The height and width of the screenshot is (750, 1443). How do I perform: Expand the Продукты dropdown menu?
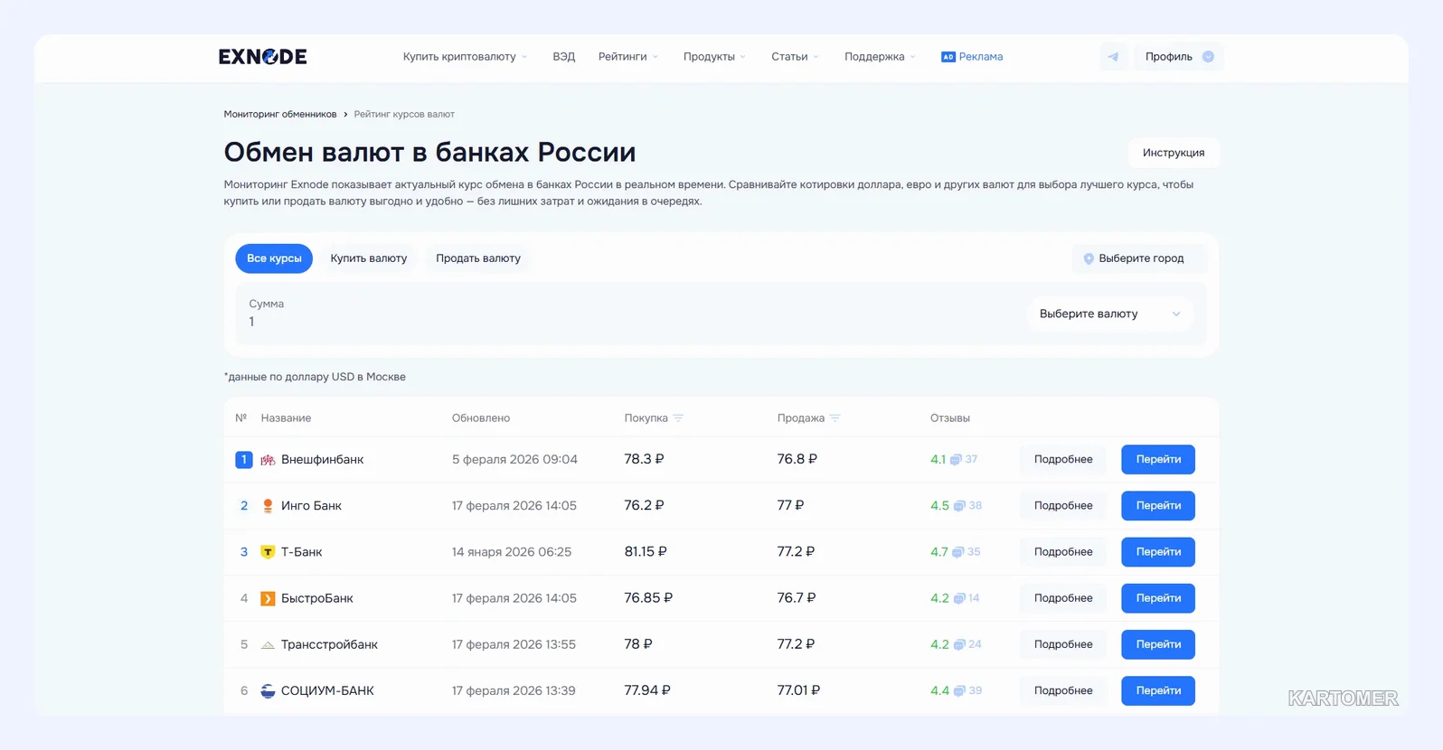pos(714,57)
